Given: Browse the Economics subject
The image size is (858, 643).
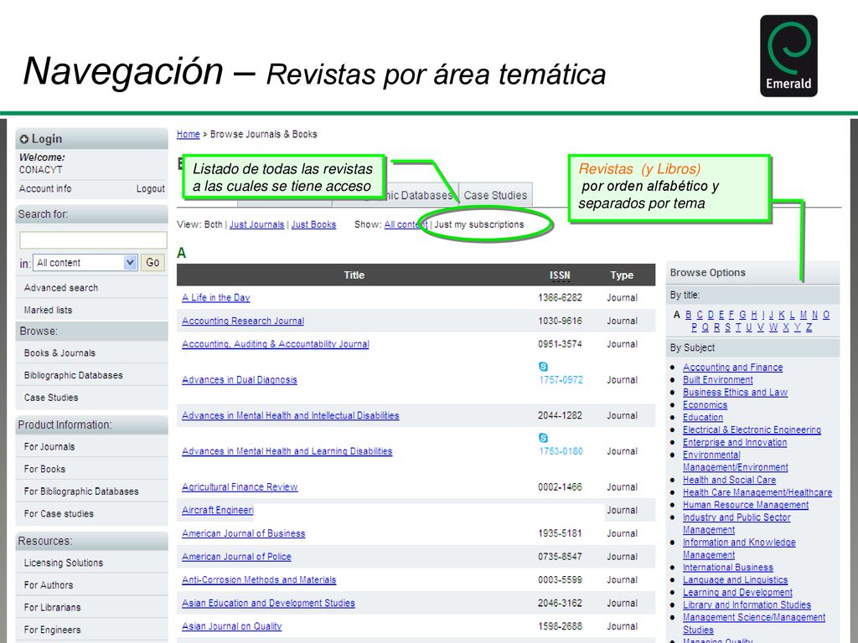Looking at the screenshot, I should tap(705, 405).
